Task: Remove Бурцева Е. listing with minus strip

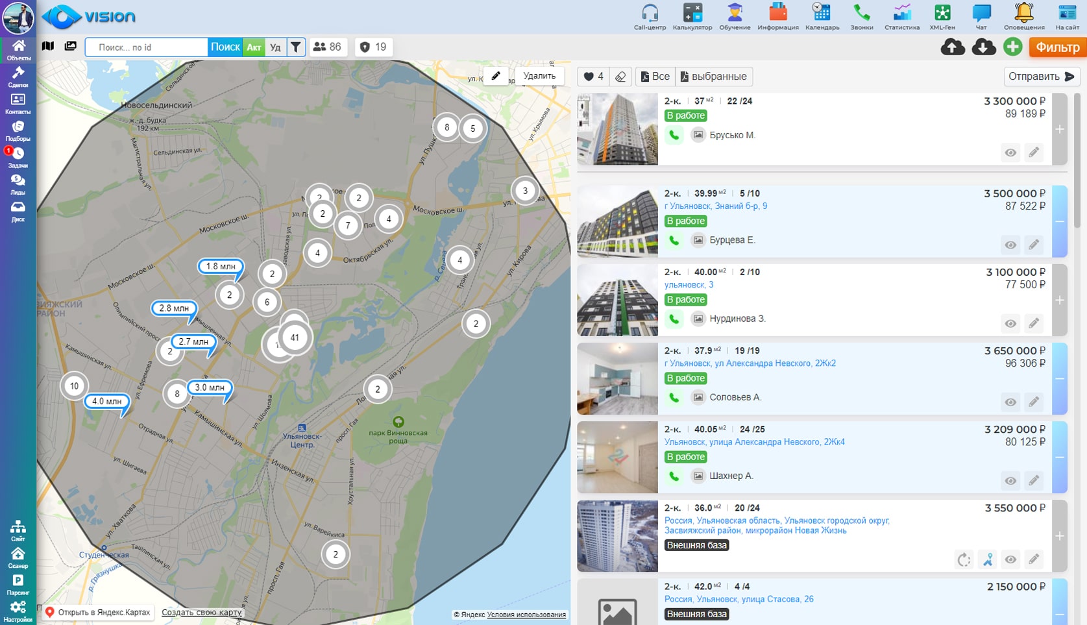Action: tap(1059, 221)
